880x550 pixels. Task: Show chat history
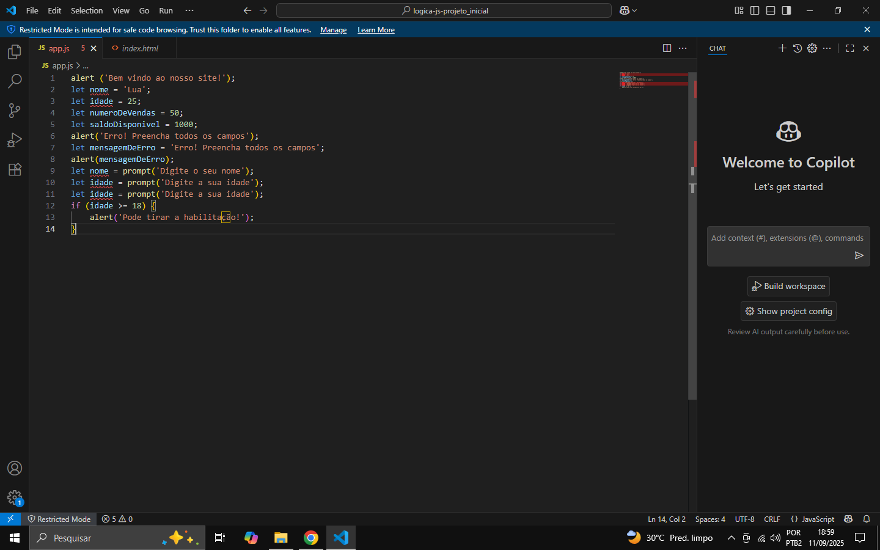coord(798,48)
